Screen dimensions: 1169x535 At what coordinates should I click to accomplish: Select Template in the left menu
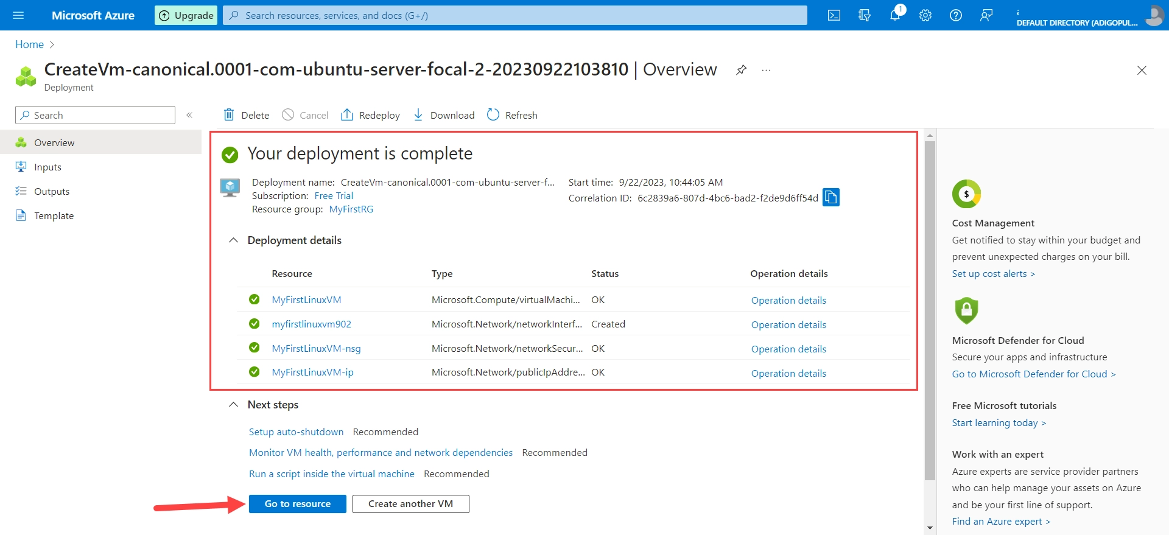point(100,215)
